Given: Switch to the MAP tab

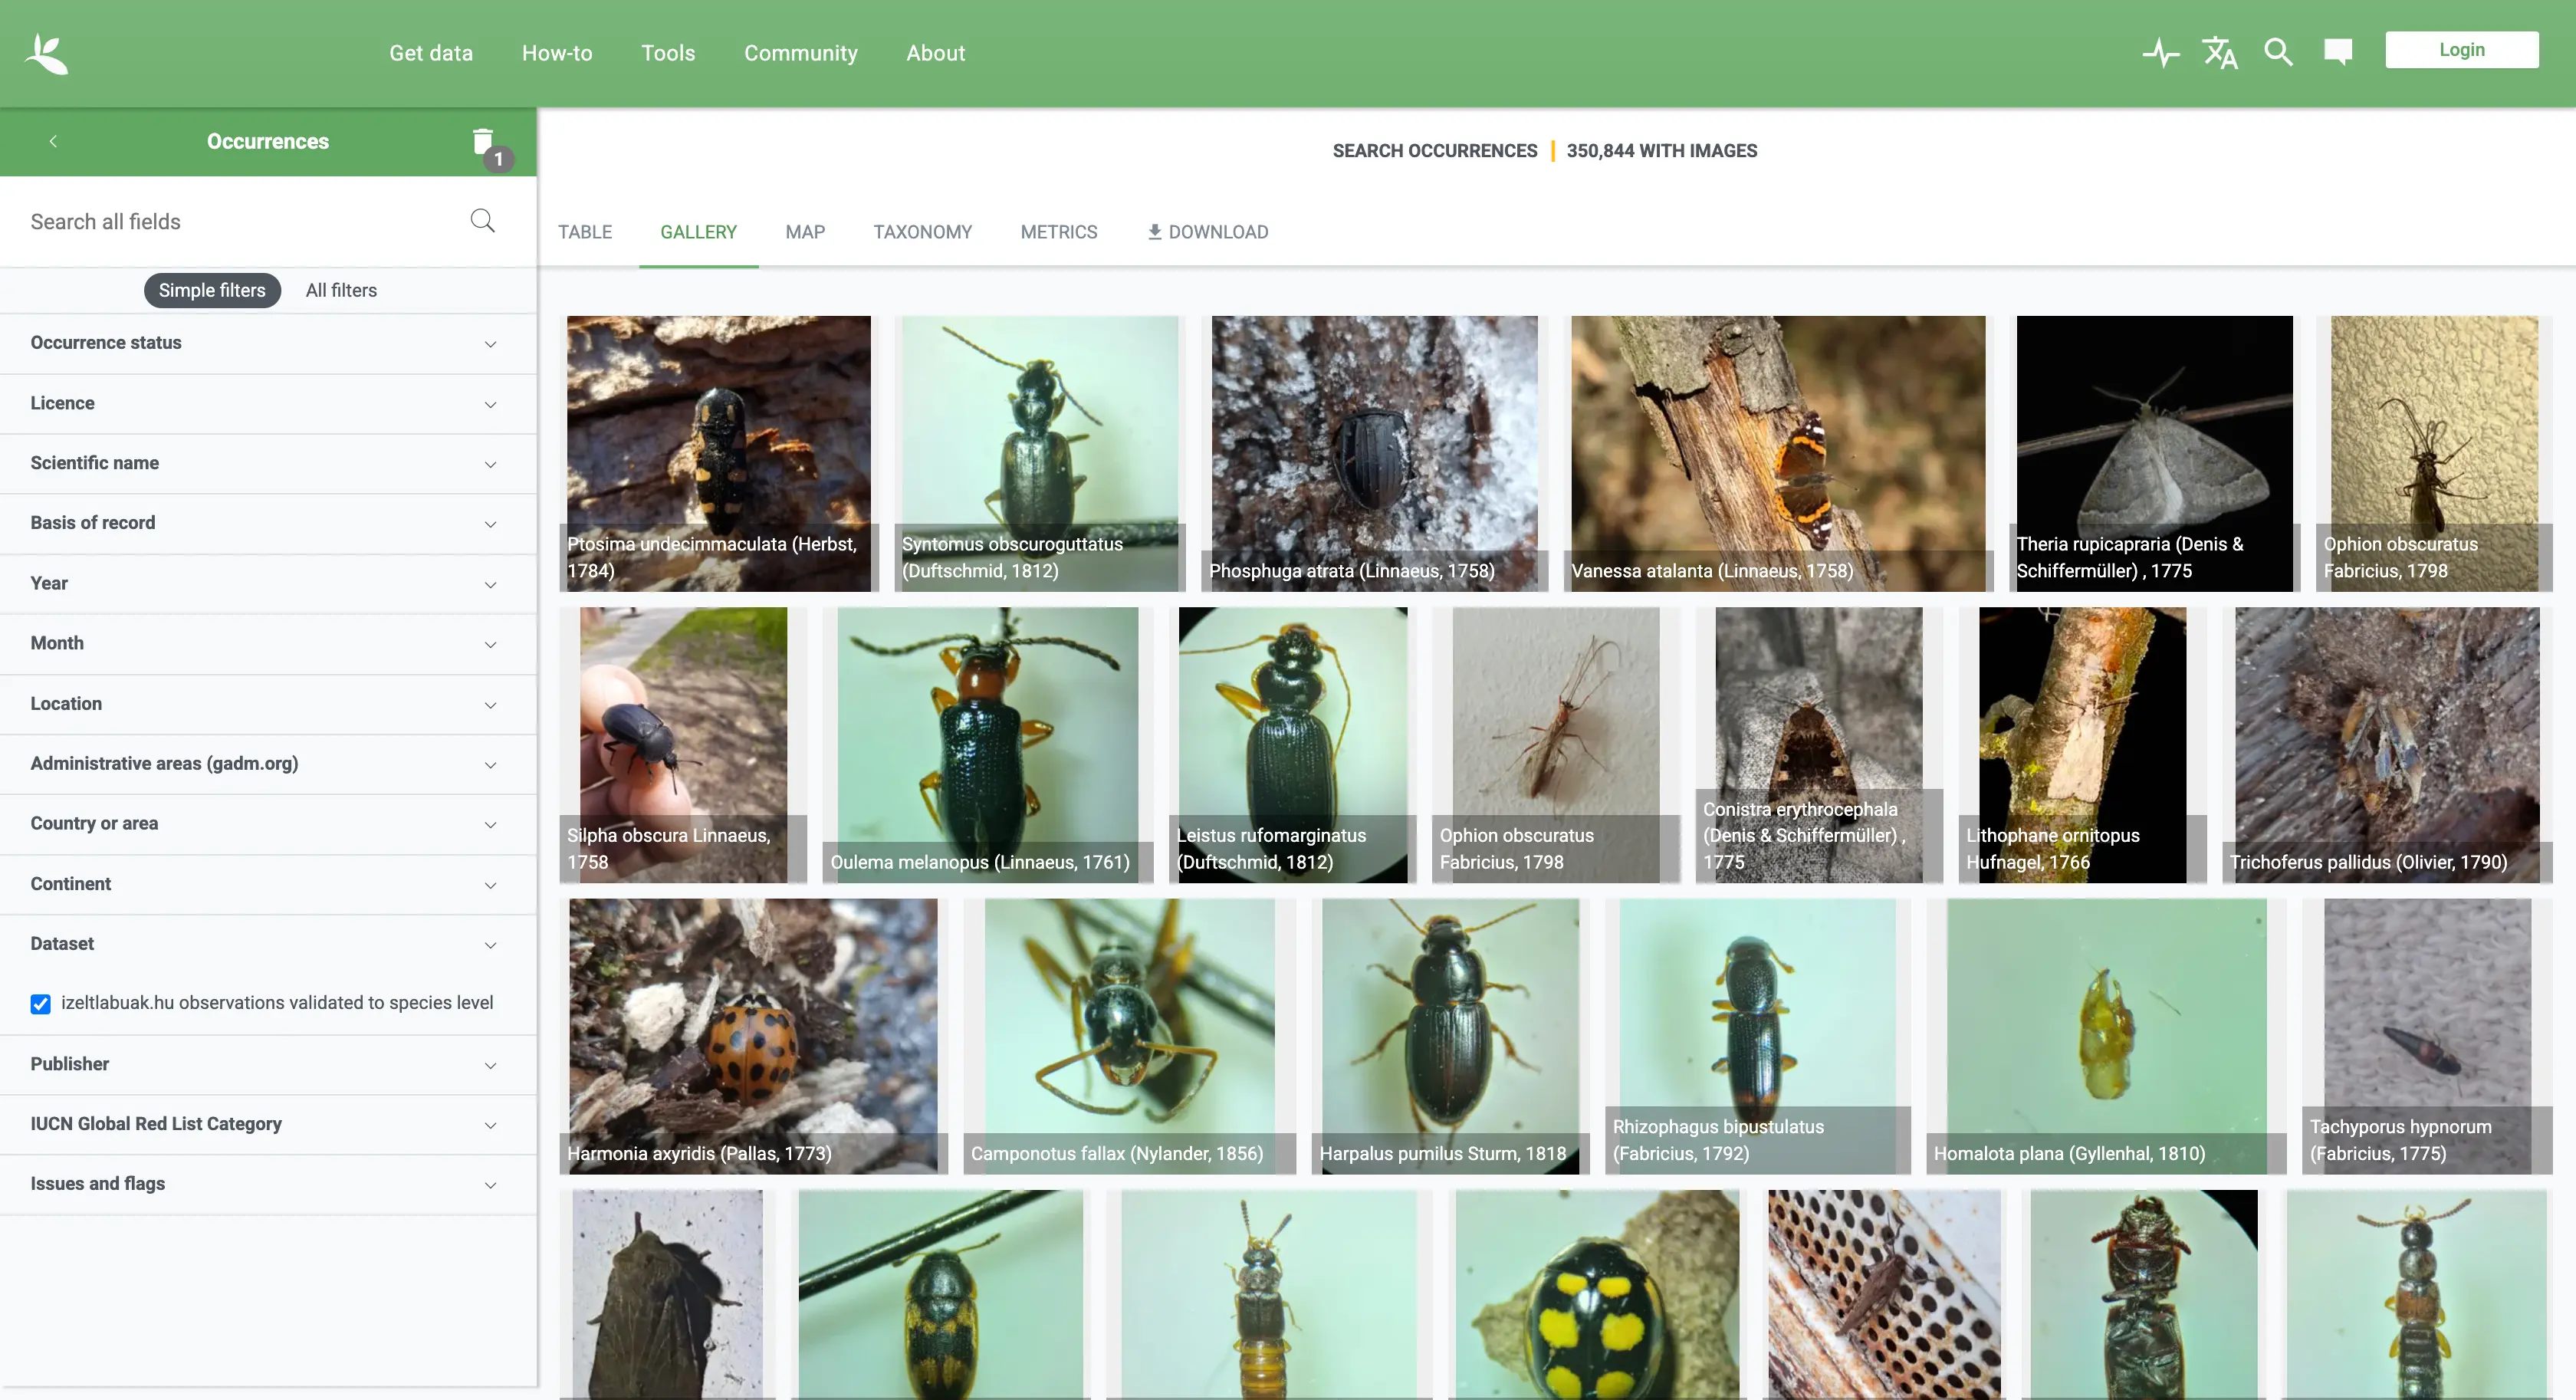Looking at the screenshot, I should coord(804,232).
